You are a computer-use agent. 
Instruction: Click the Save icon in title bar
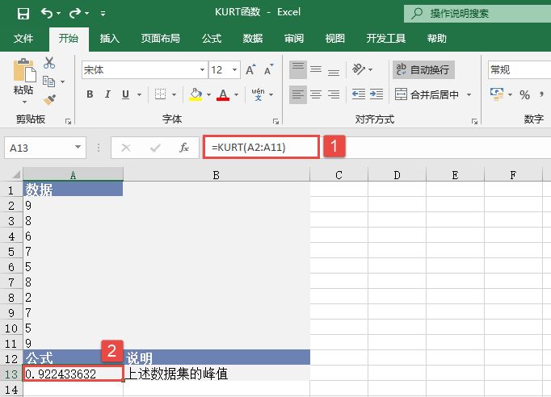pos(23,13)
